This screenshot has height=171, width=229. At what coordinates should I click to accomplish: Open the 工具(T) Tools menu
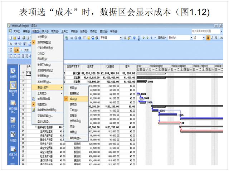[65, 31]
